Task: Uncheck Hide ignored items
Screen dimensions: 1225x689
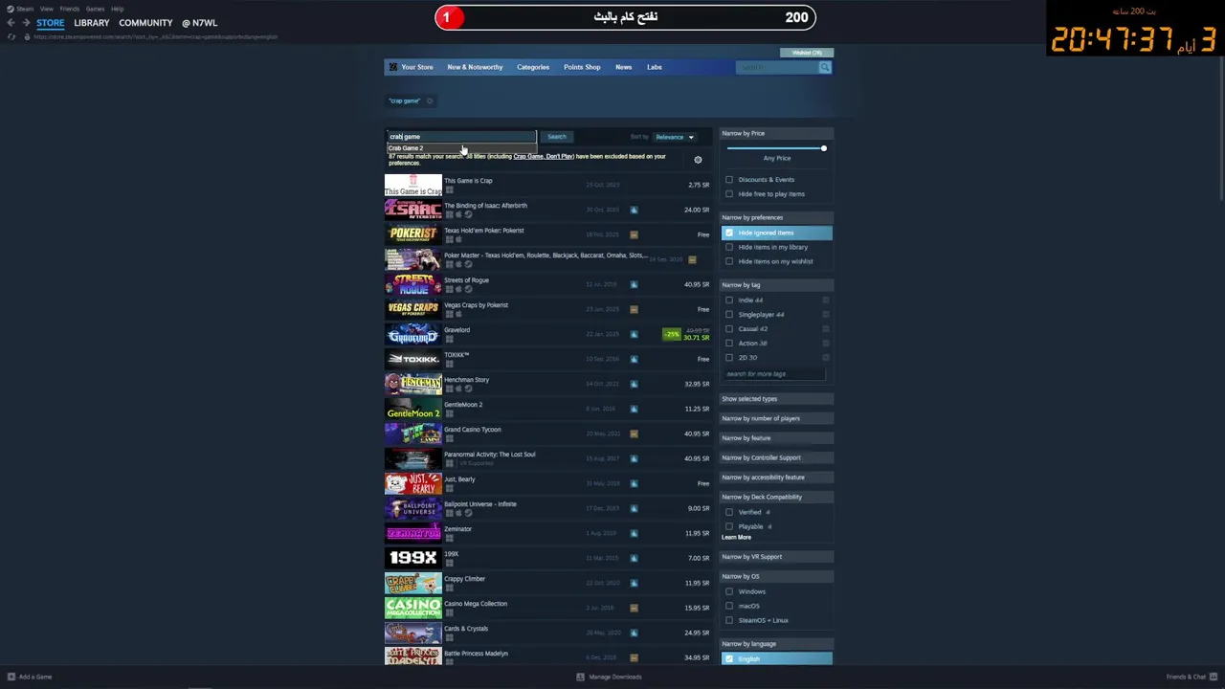Action: point(729,233)
